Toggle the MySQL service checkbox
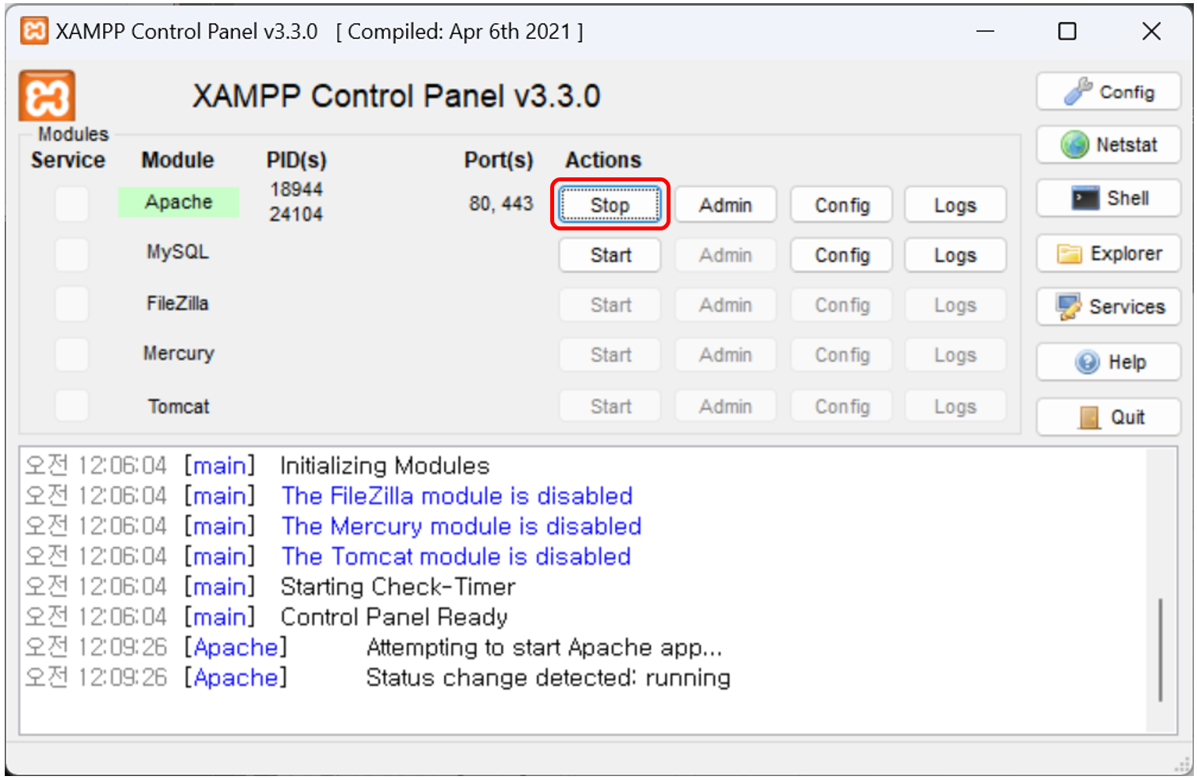Image resolution: width=1197 pixels, height=780 pixels. point(72,254)
